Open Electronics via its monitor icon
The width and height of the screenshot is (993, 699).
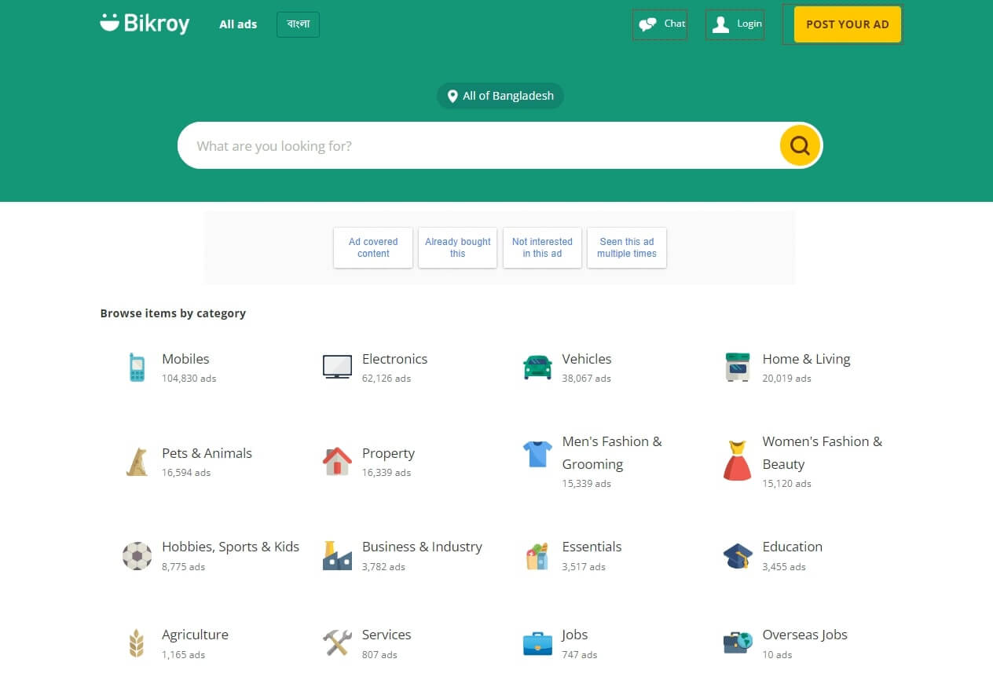(x=337, y=365)
